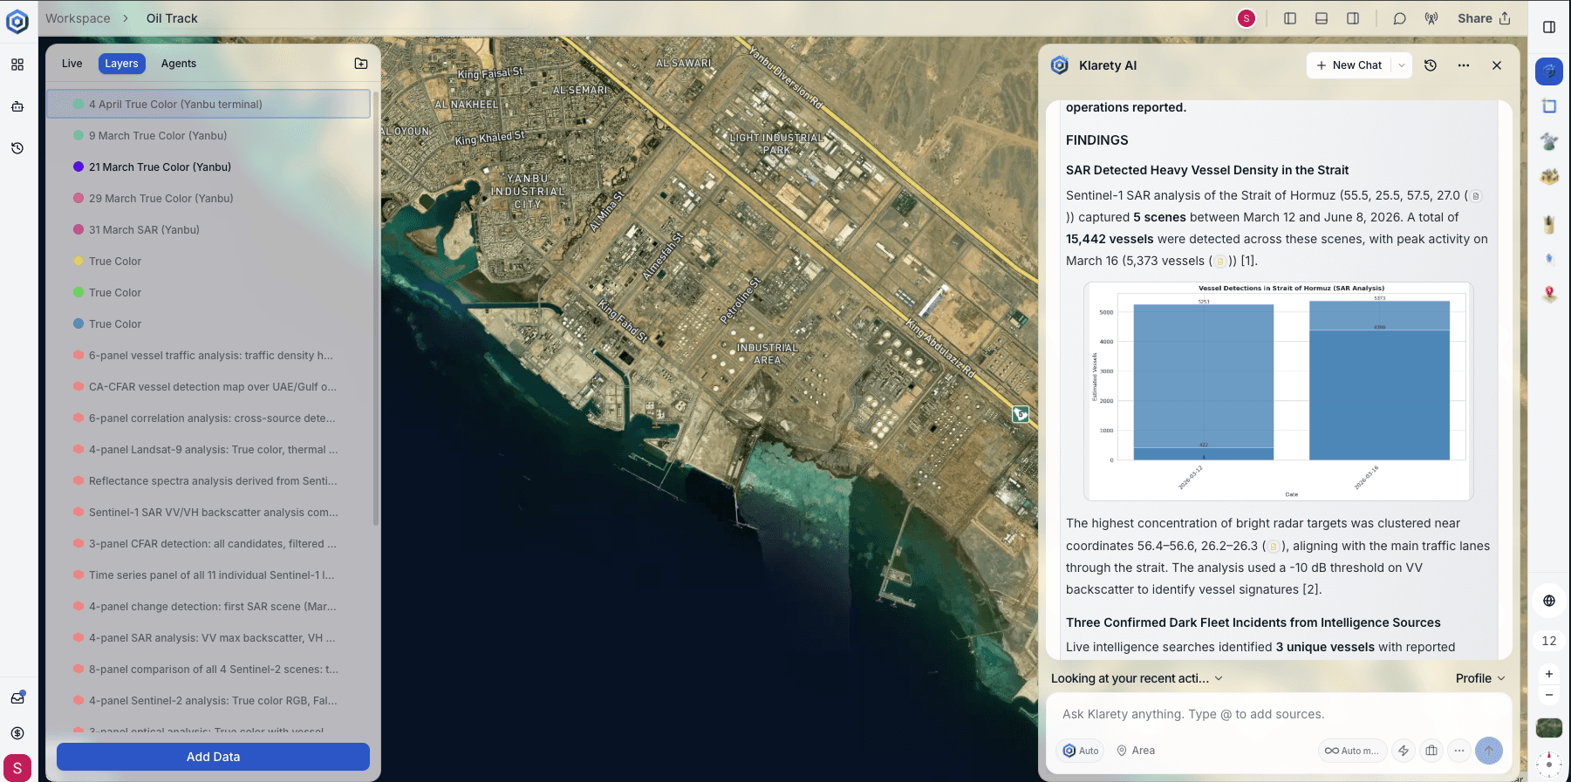
Task: Select the 6-panel vessel traffic analysis layer
Action: click(208, 356)
